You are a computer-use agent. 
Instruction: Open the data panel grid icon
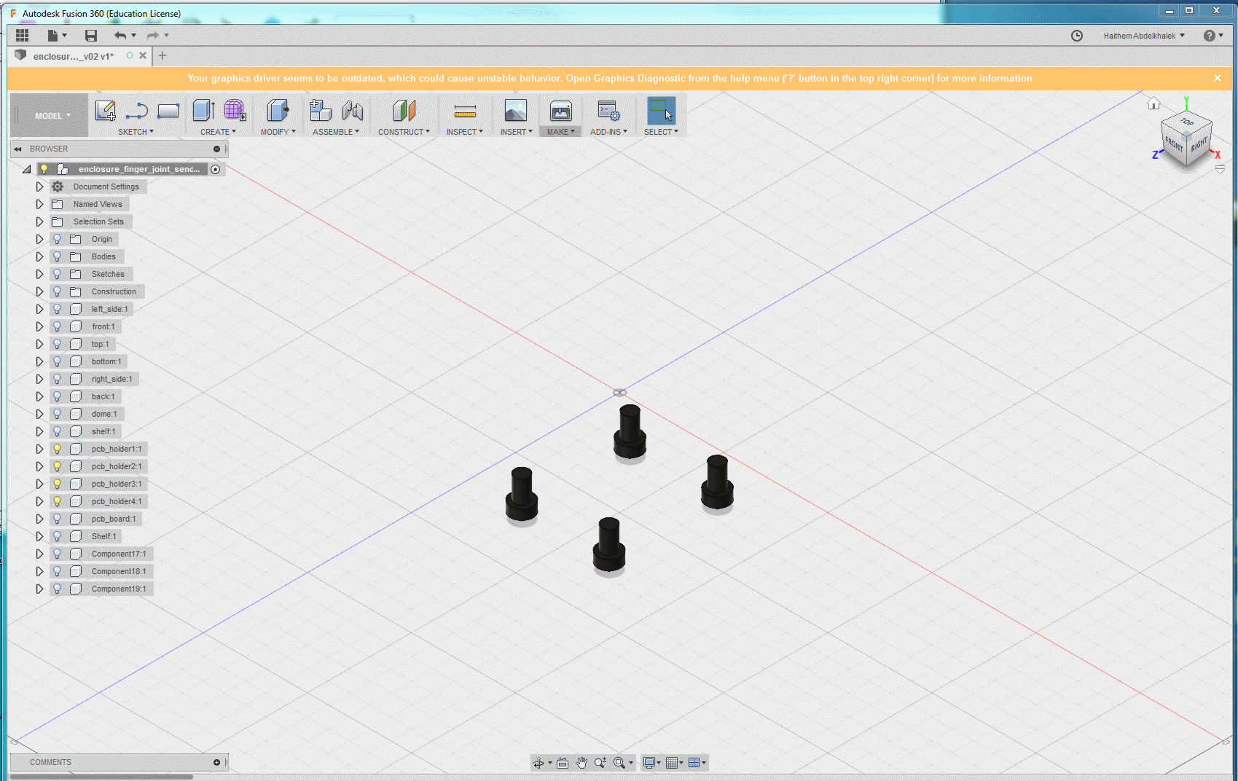click(x=22, y=35)
